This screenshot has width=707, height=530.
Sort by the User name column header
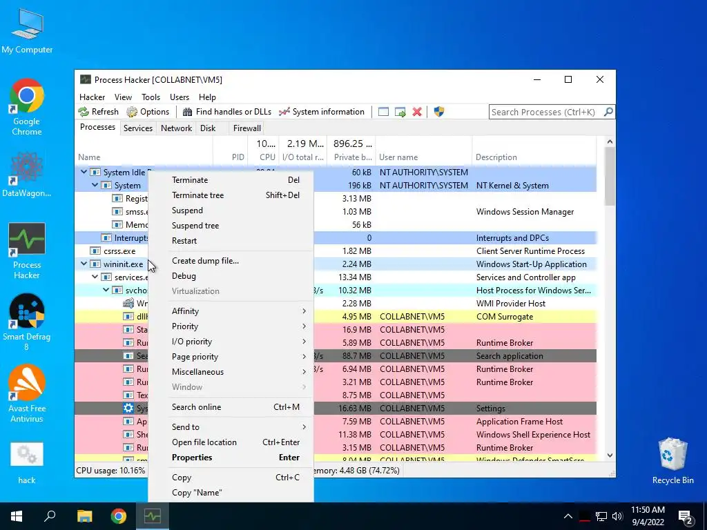(x=423, y=151)
